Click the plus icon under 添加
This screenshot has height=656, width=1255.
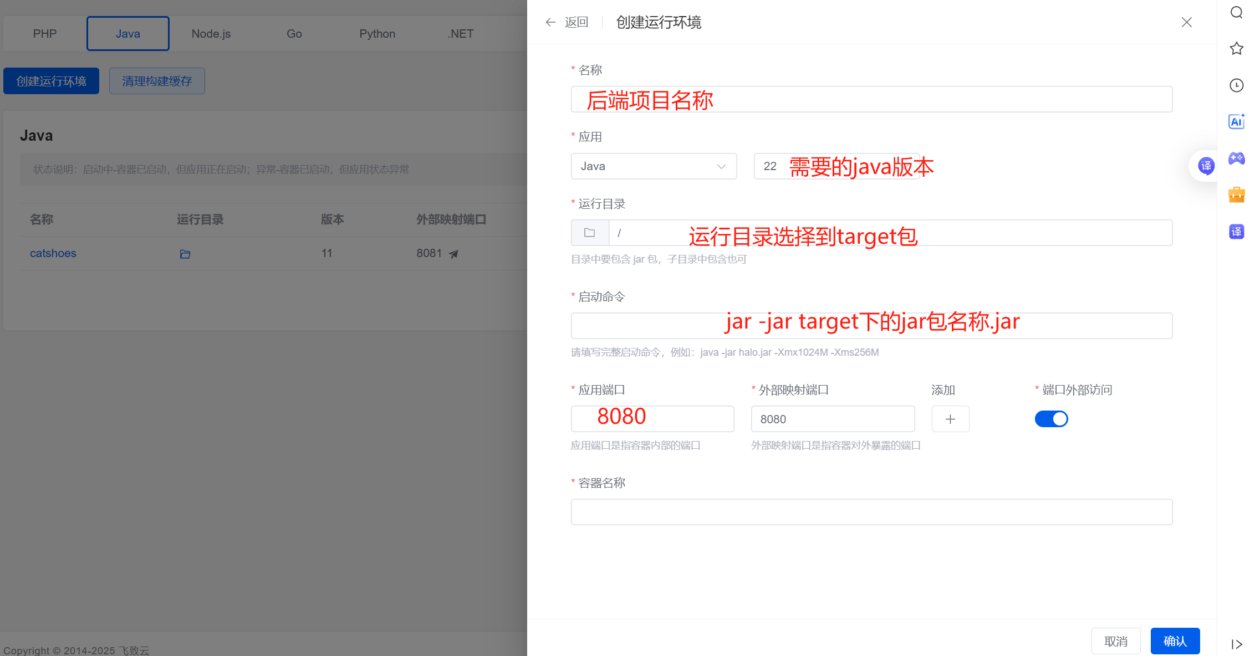(x=950, y=419)
